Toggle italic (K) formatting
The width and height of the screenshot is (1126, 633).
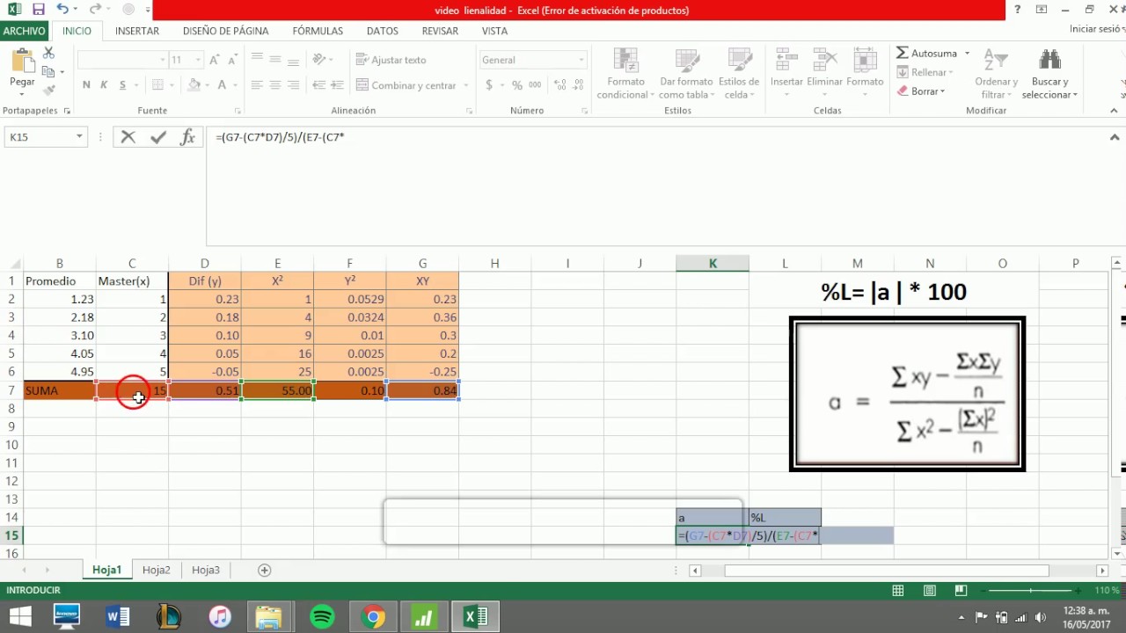[104, 85]
